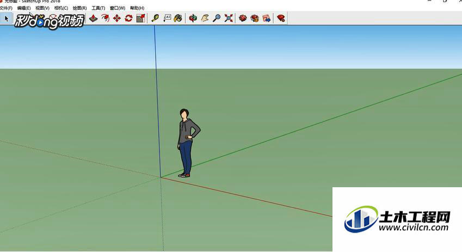Activate the Rotate tool

click(129, 19)
